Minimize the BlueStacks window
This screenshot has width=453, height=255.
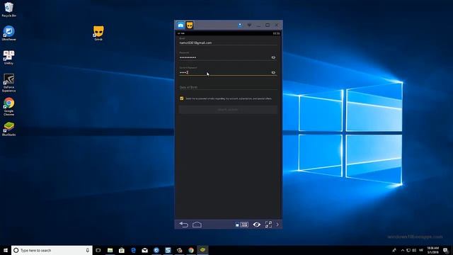pyautogui.click(x=258, y=25)
